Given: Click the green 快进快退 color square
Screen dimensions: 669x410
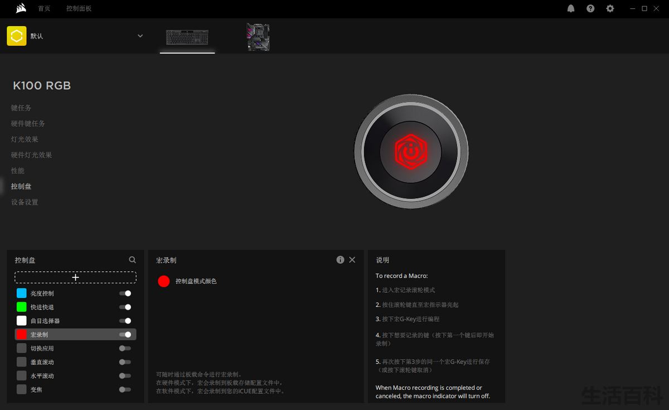Looking at the screenshot, I should (21, 307).
